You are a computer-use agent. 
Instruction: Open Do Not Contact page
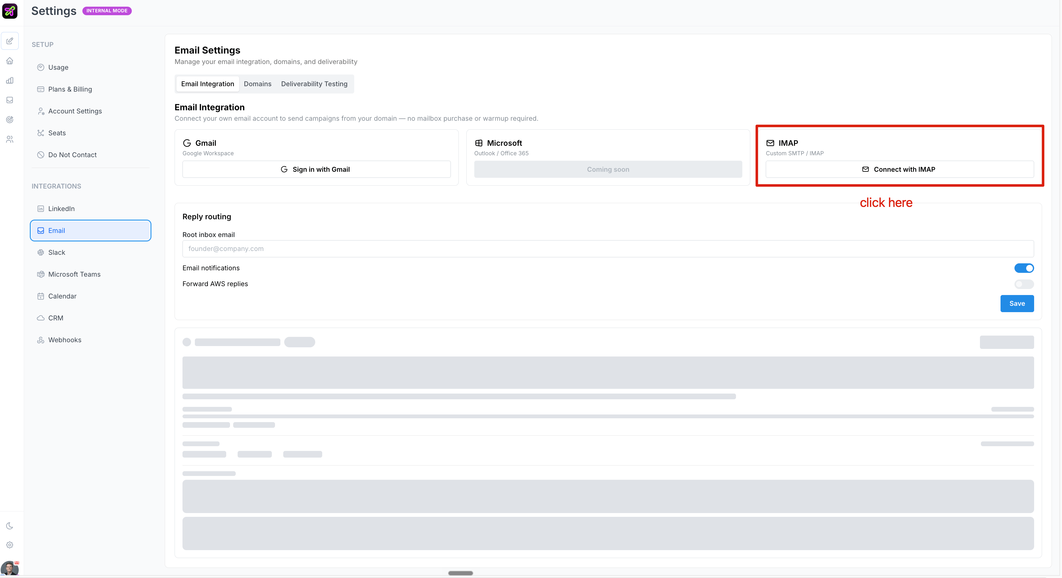[x=91, y=155]
